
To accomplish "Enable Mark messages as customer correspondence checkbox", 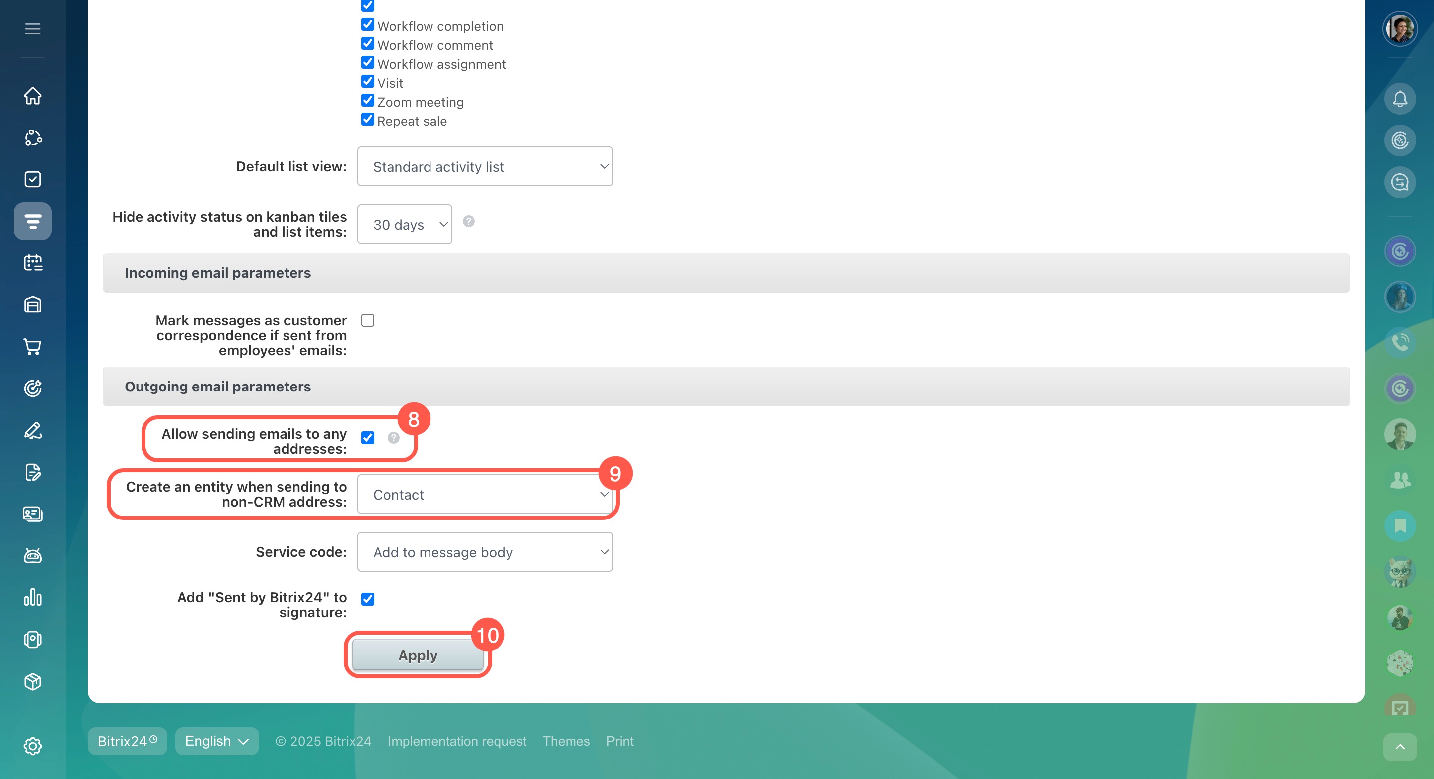I will 367,320.
